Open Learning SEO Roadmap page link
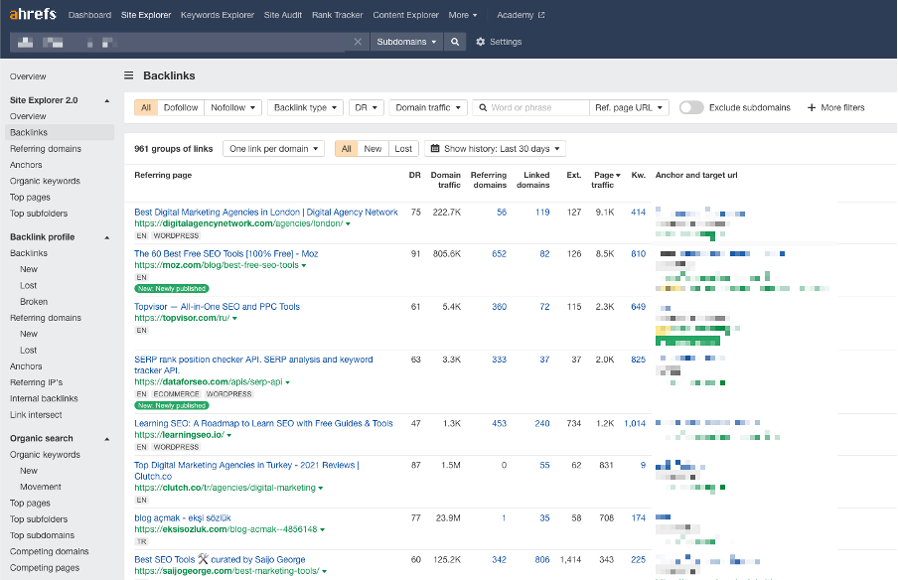898x580 pixels. (263, 424)
